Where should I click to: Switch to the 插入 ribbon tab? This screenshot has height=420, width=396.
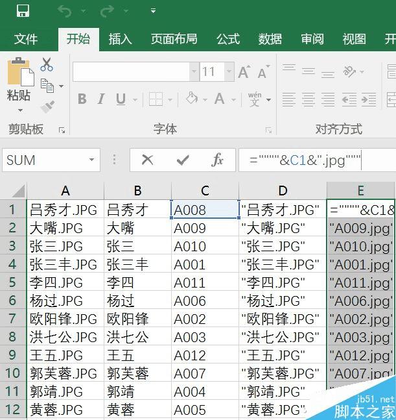click(x=120, y=39)
